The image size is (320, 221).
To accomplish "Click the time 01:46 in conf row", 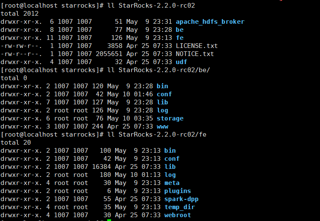I will tap(143, 94).
